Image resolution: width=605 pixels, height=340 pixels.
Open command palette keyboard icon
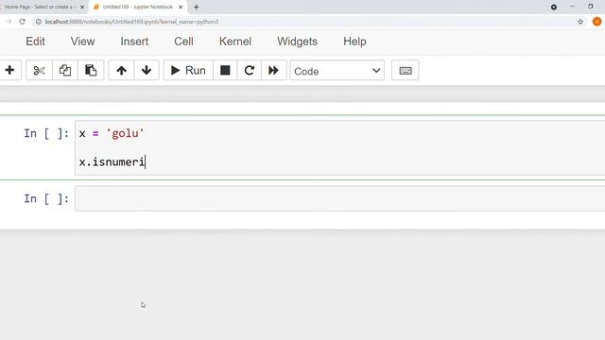pos(406,70)
